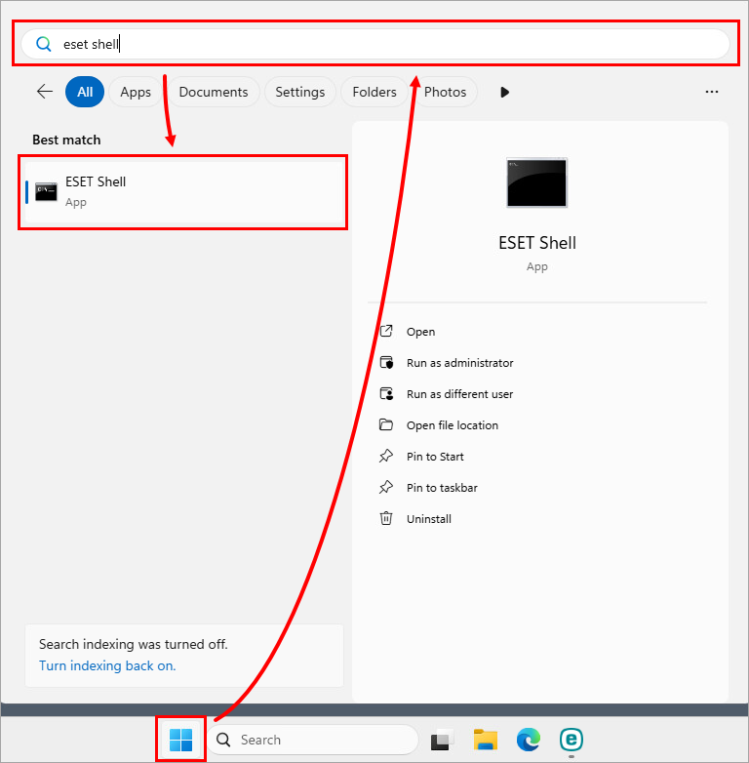Select the Photos filter tab
The image size is (749, 763).
click(445, 92)
